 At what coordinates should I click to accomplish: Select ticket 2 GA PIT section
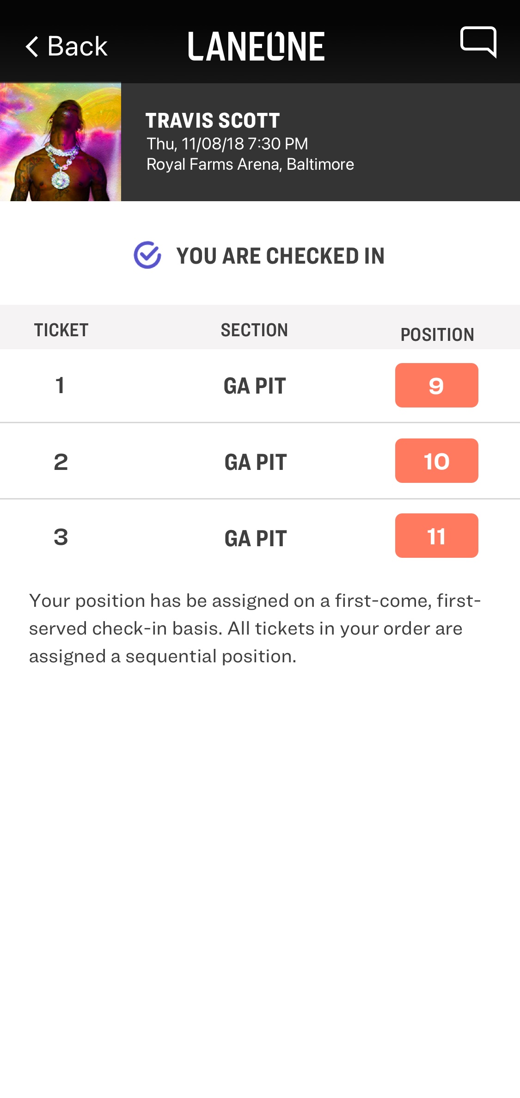click(x=256, y=462)
